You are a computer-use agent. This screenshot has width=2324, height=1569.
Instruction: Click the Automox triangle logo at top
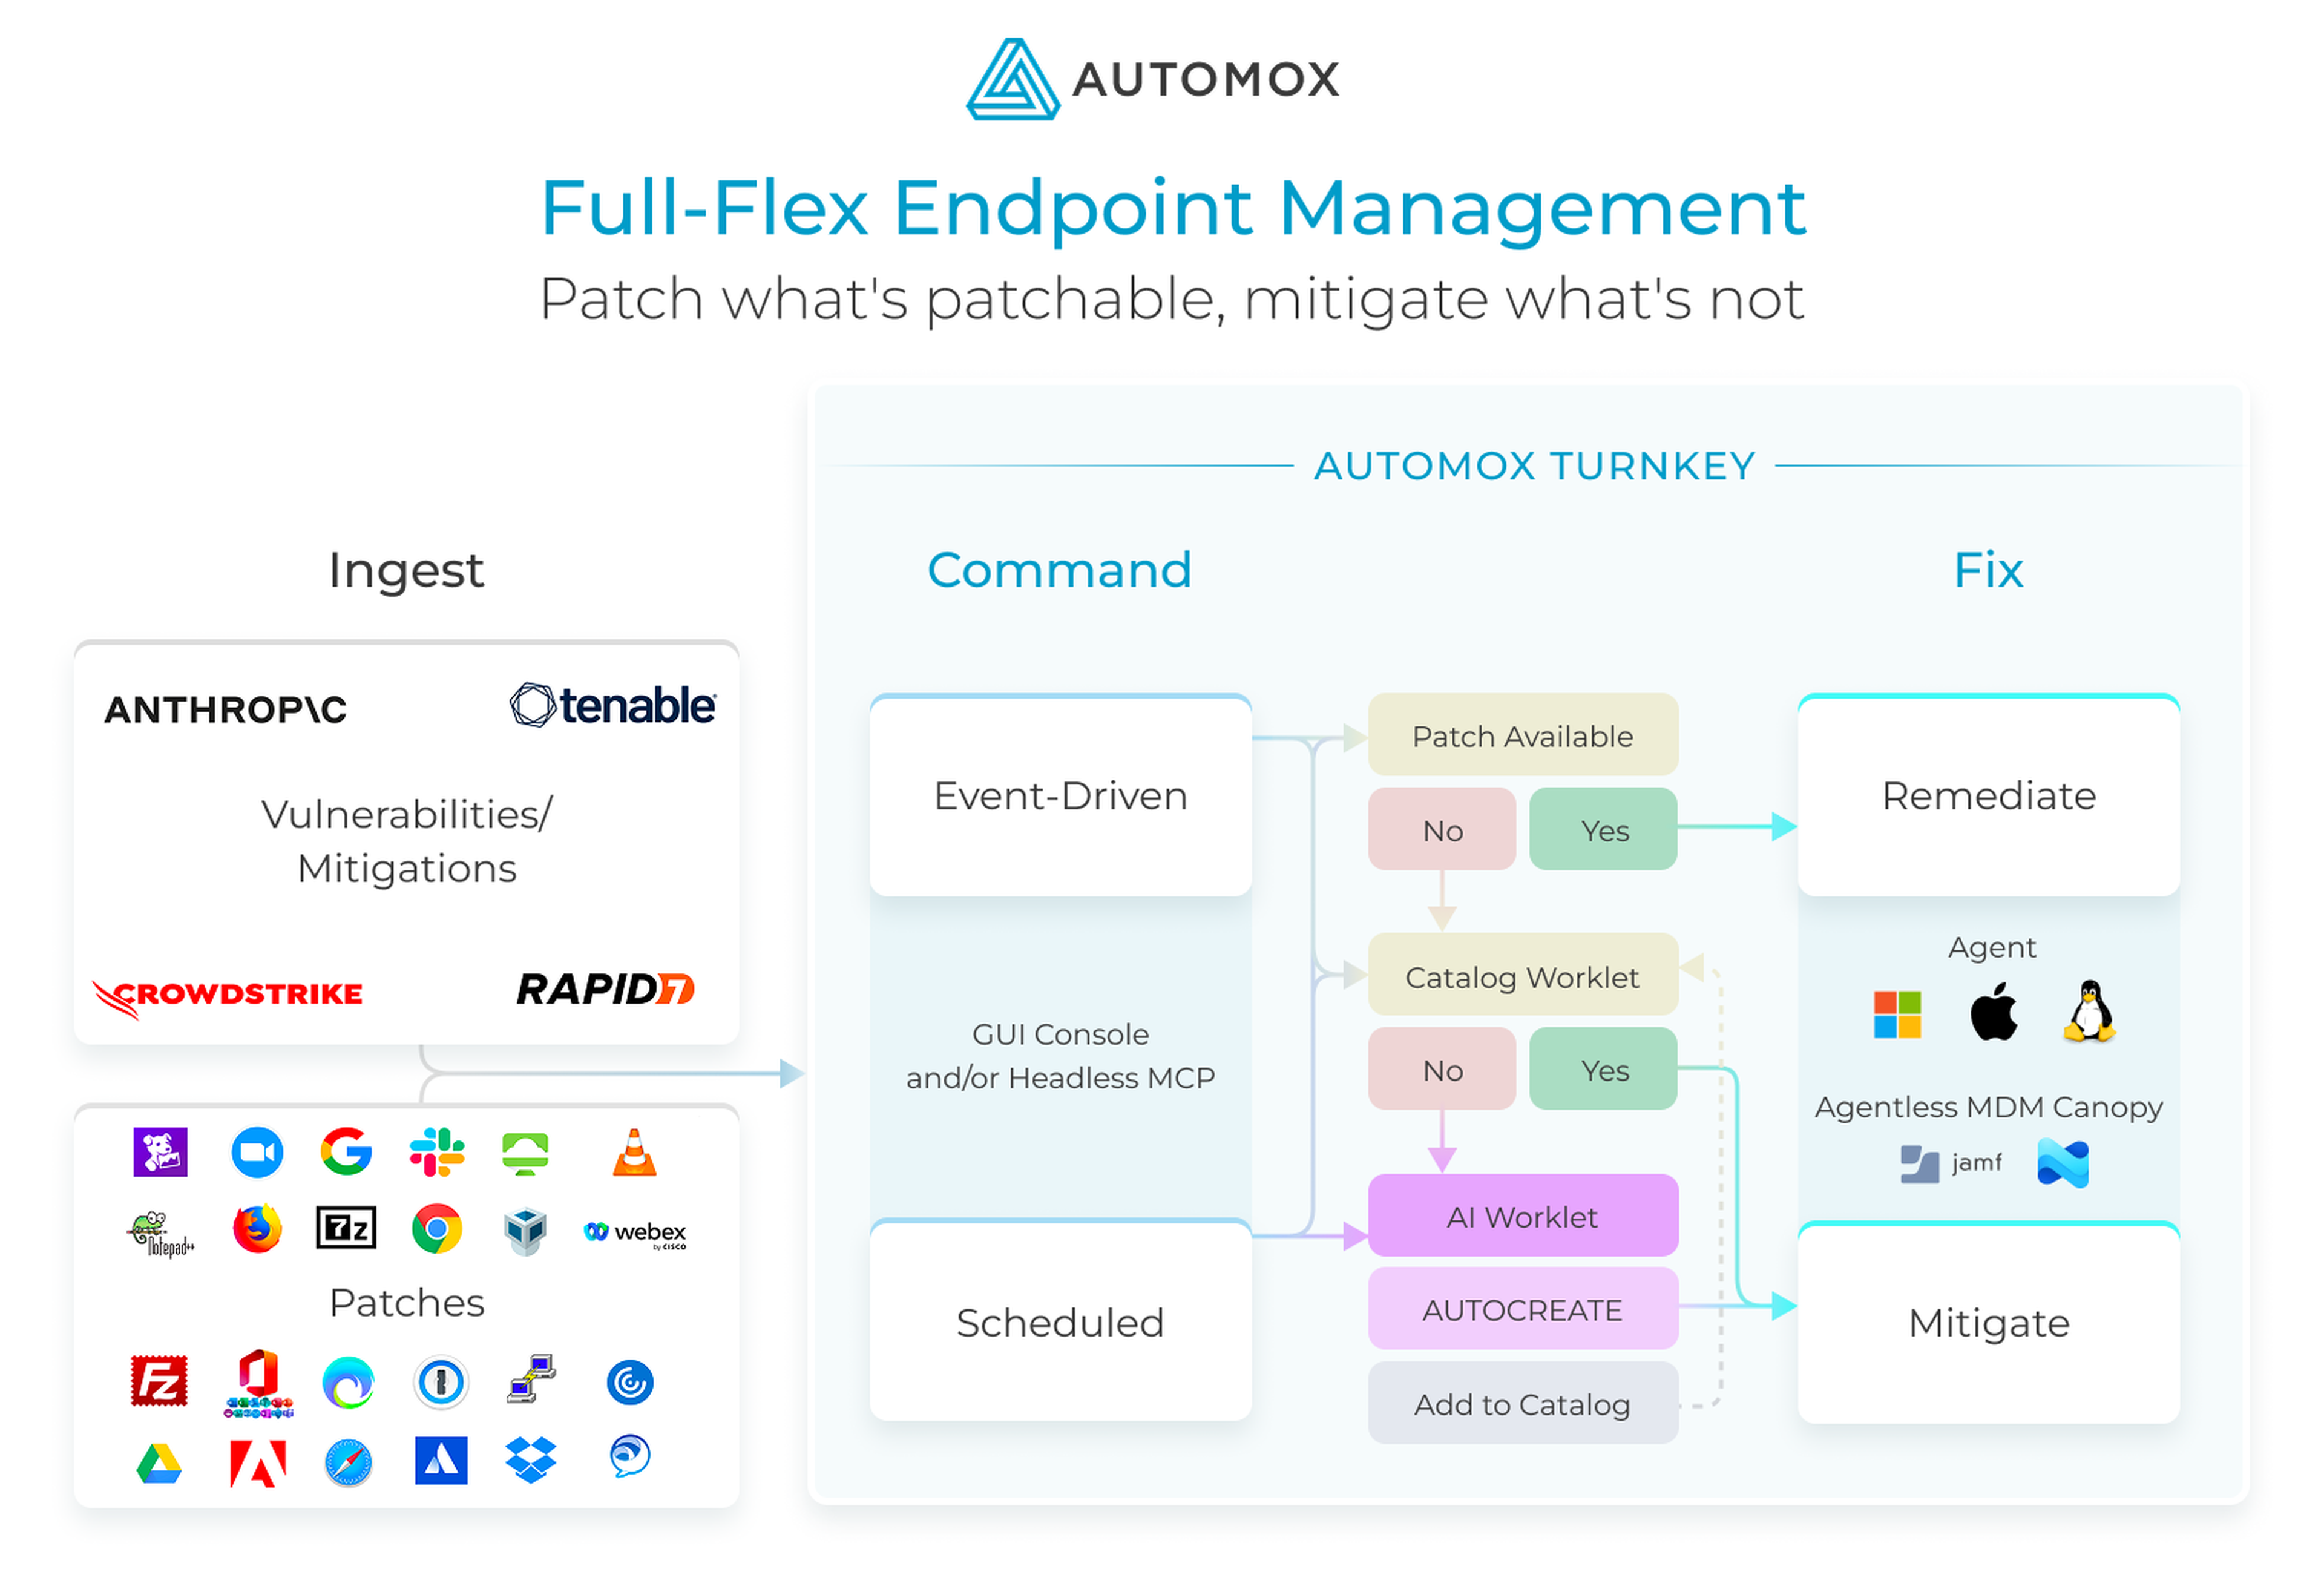point(1013,79)
